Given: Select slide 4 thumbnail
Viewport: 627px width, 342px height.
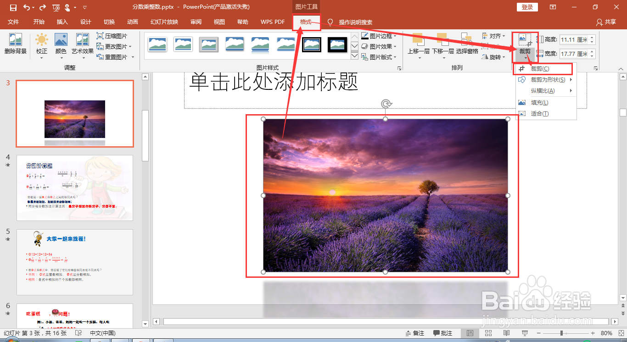Looking at the screenshot, I should click(75, 188).
